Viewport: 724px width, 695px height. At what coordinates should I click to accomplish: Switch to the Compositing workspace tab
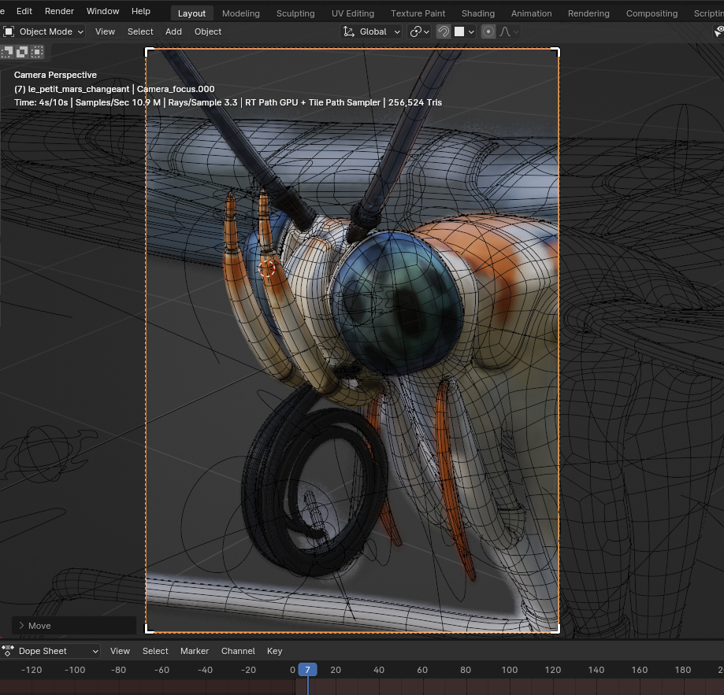[x=652, y=13]
